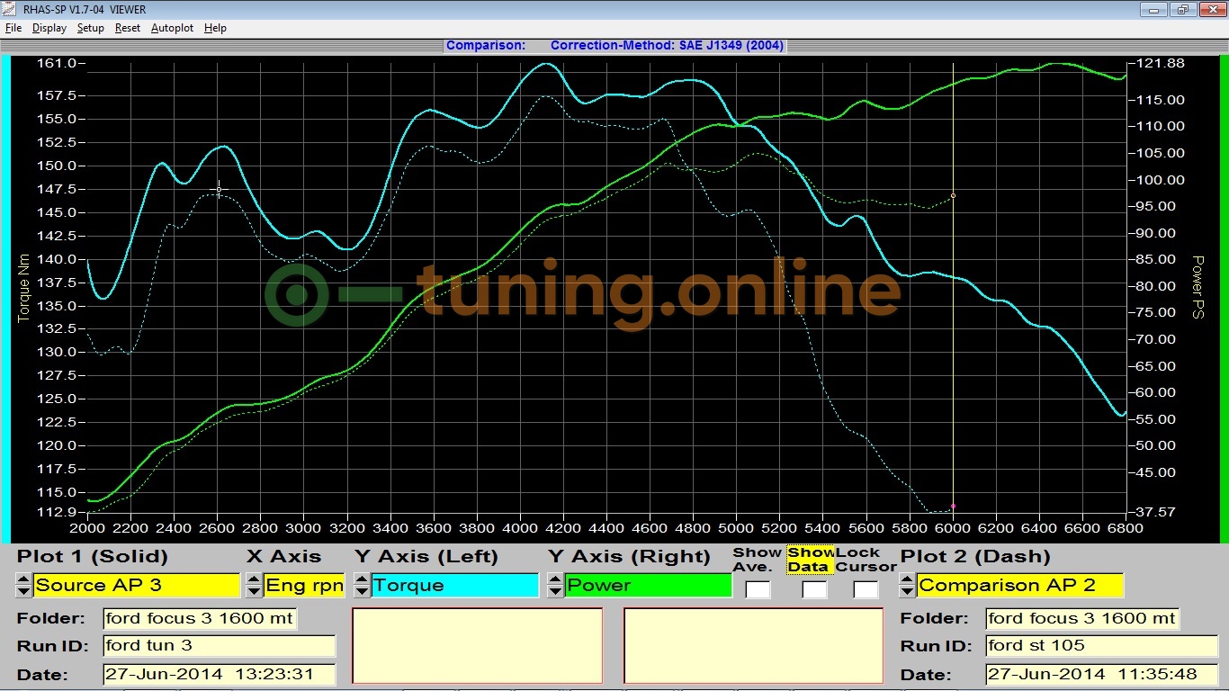Click the 'Torque Nm' left axis title
The image size is (1229, 691).
pos(24,286)
